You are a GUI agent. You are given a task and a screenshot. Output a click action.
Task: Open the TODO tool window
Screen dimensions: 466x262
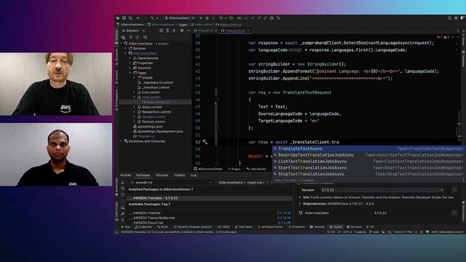[x=224, y=227]
